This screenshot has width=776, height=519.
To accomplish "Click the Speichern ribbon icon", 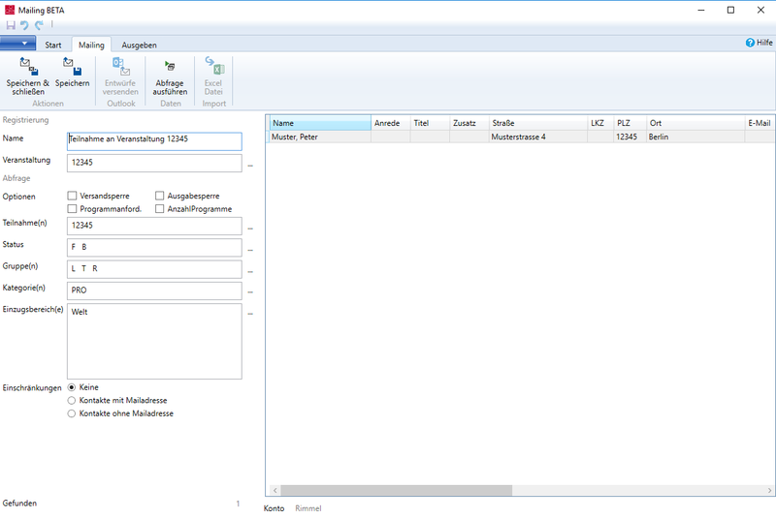I will click(x=72, y=67).
